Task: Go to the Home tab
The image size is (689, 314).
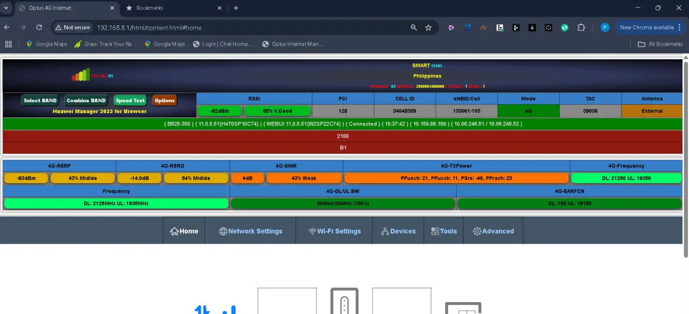Action: coord(184,231)
